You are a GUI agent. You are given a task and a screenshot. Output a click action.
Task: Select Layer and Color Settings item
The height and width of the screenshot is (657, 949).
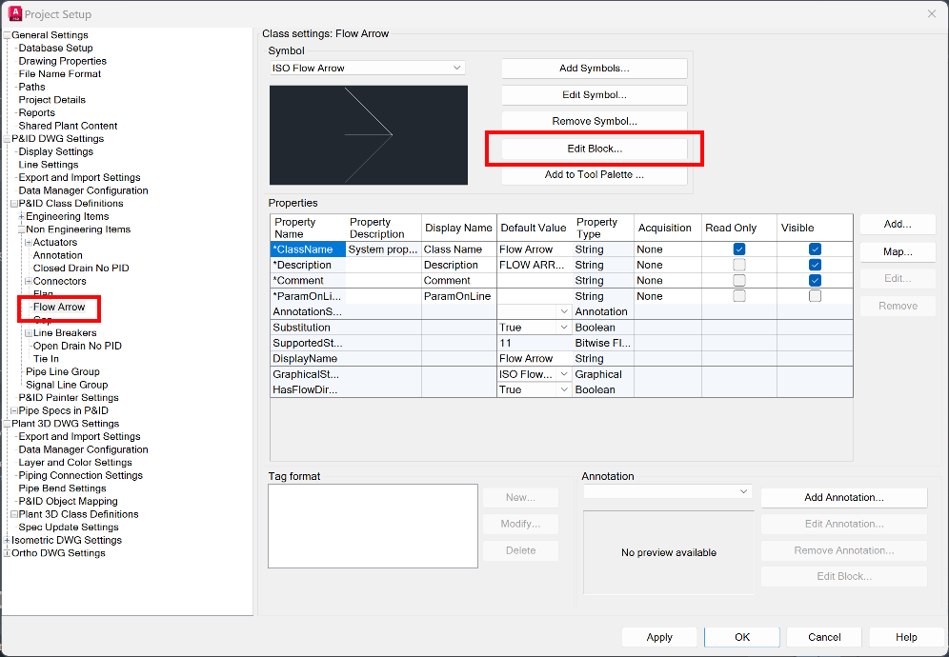tap(75, 463)
